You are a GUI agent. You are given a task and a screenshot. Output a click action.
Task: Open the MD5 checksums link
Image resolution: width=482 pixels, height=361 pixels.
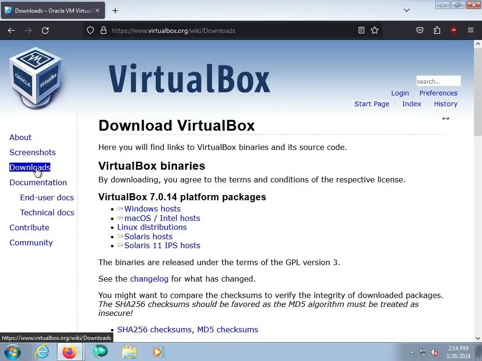[x=227, y=330]
